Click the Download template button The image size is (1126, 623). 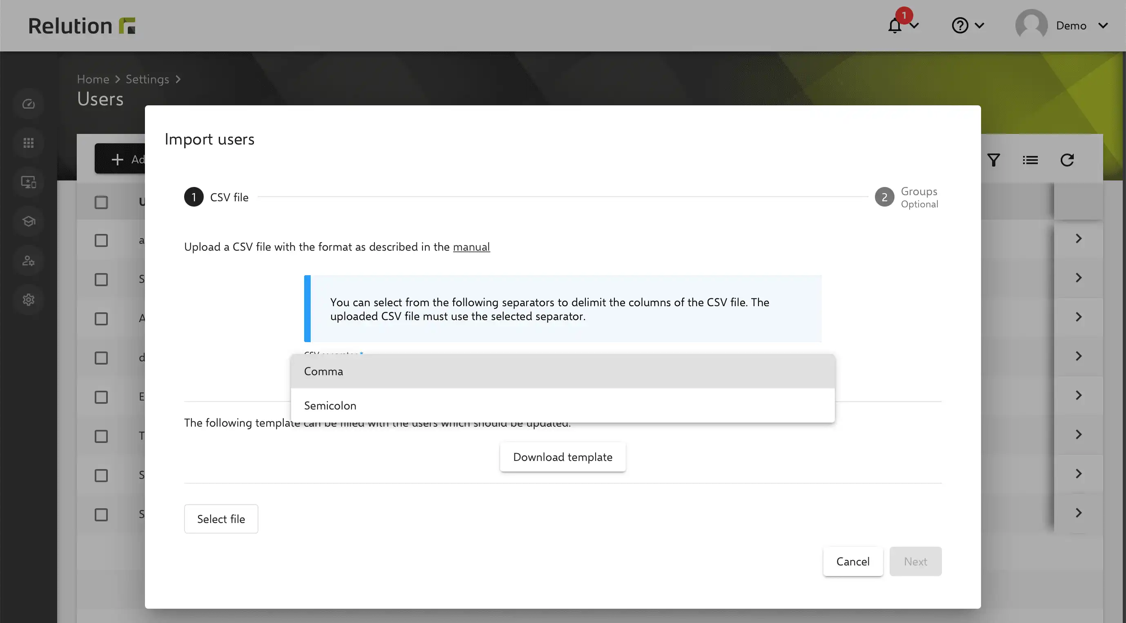coord(563,457)
